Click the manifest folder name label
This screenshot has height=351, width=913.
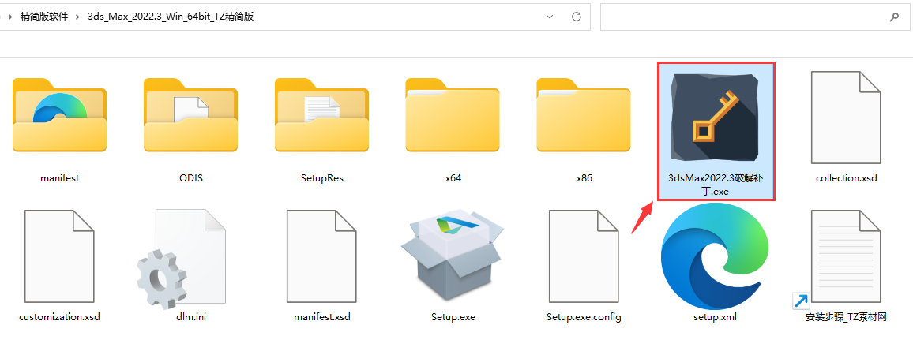coord(59,178)
